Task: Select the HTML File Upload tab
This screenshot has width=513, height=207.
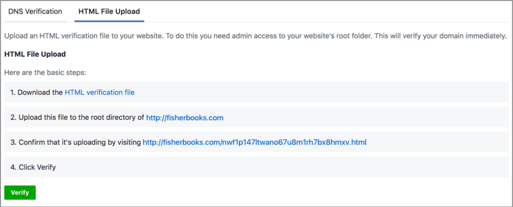Action: [x=109, y=12]
